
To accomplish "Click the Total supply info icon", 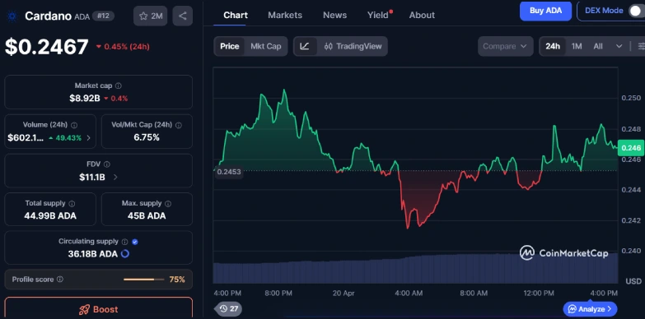I will point(72,204).
